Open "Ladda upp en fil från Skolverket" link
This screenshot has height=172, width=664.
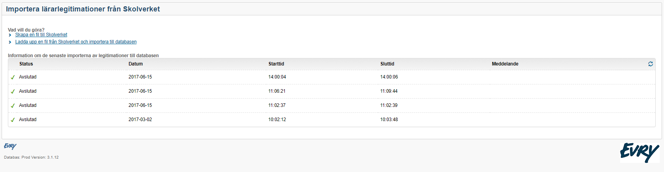pyautogui.click(x=76, y=42)
